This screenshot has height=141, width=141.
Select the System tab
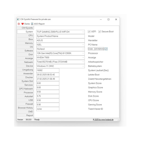(x=25, y=32)
